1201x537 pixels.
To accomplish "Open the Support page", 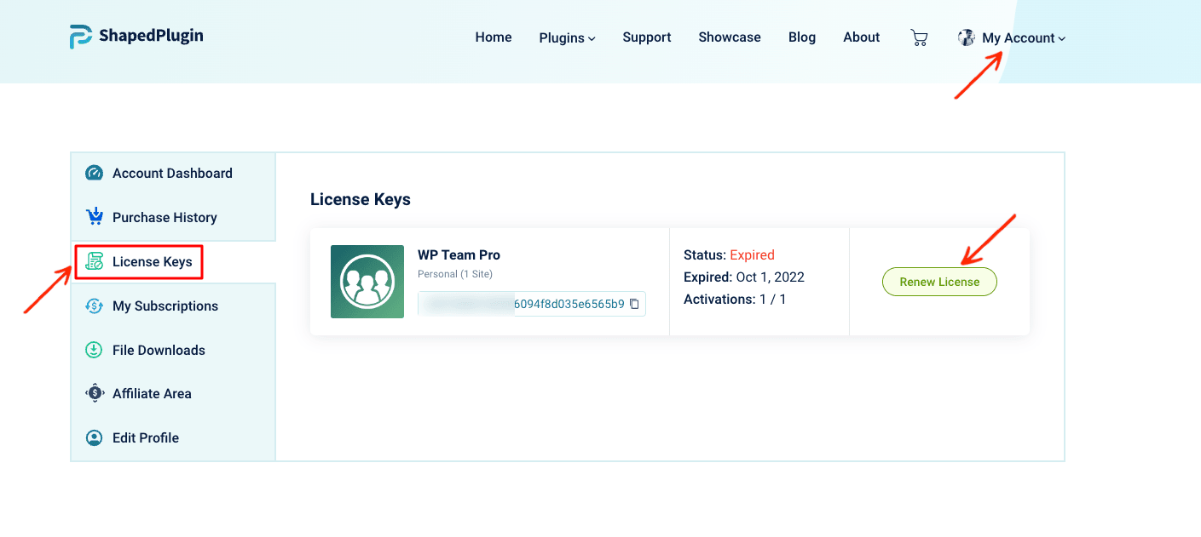I will [x=647, y=37].
